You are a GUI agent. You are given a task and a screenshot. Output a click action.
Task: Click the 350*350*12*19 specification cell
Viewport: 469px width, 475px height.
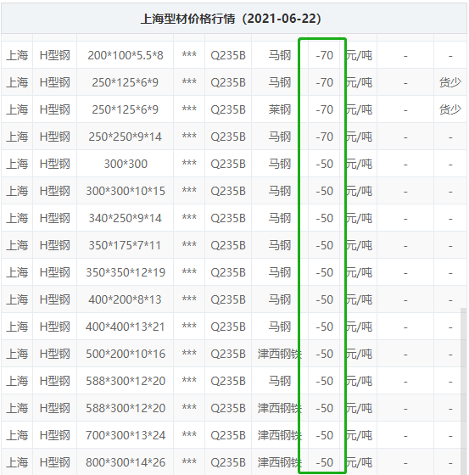coord(126,272)
